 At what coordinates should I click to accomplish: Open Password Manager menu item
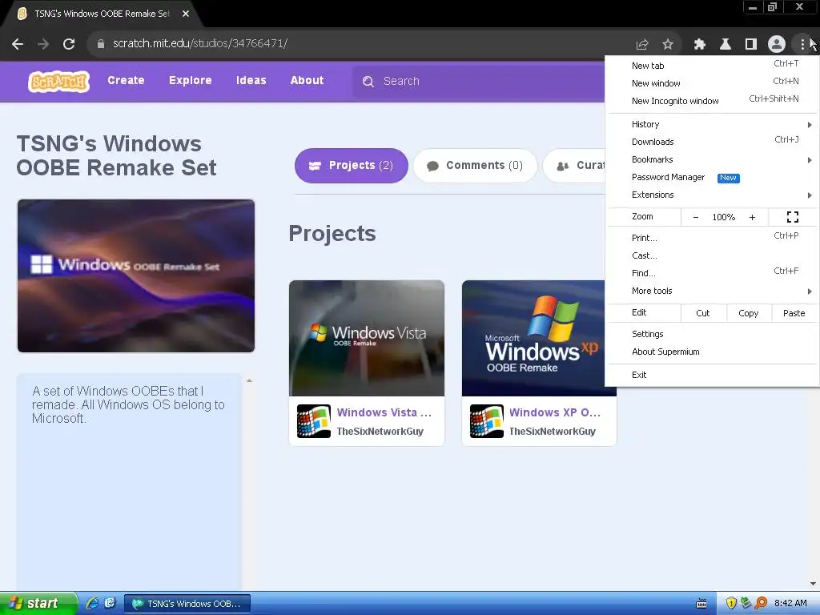tap(712, 177)
